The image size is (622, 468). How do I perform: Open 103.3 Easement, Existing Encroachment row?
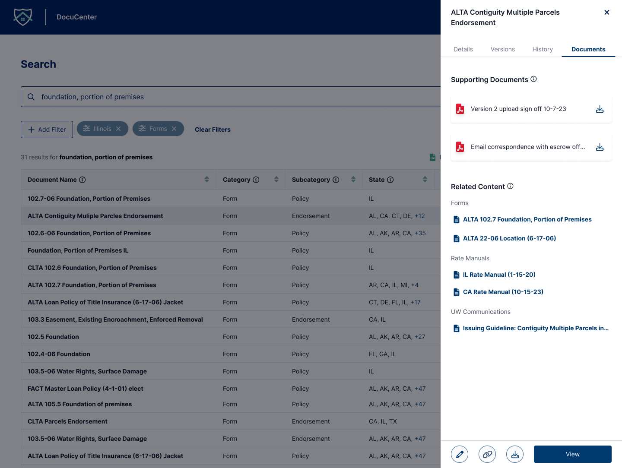tap(231, 319)
